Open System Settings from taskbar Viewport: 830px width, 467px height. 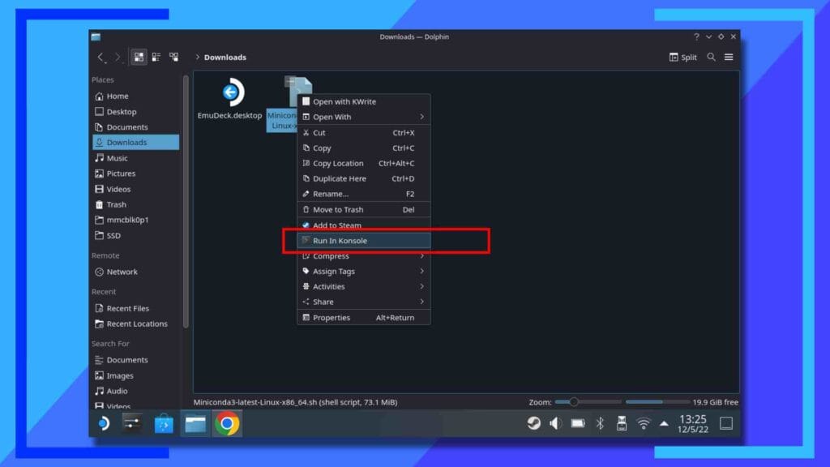(132, 423)
